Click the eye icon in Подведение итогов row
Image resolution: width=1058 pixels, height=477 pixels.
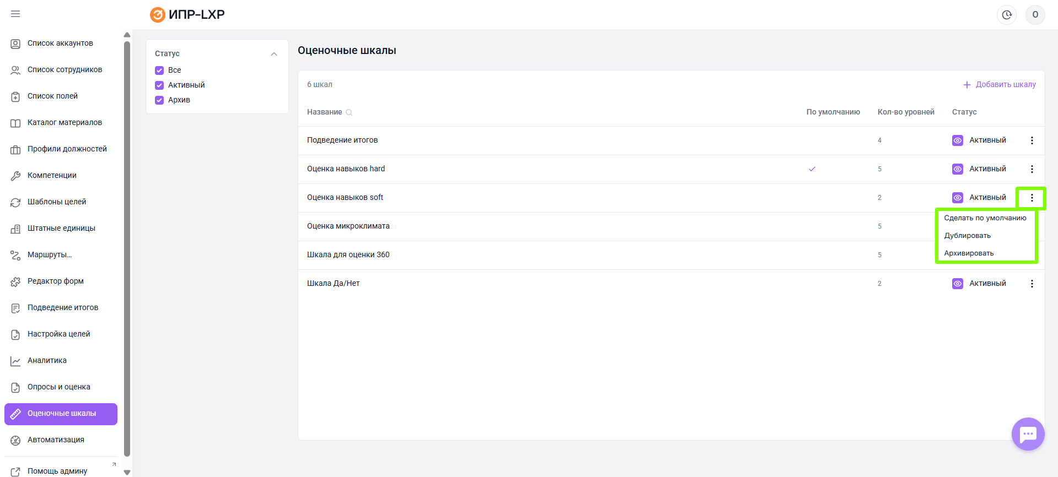tap(958, 140)
